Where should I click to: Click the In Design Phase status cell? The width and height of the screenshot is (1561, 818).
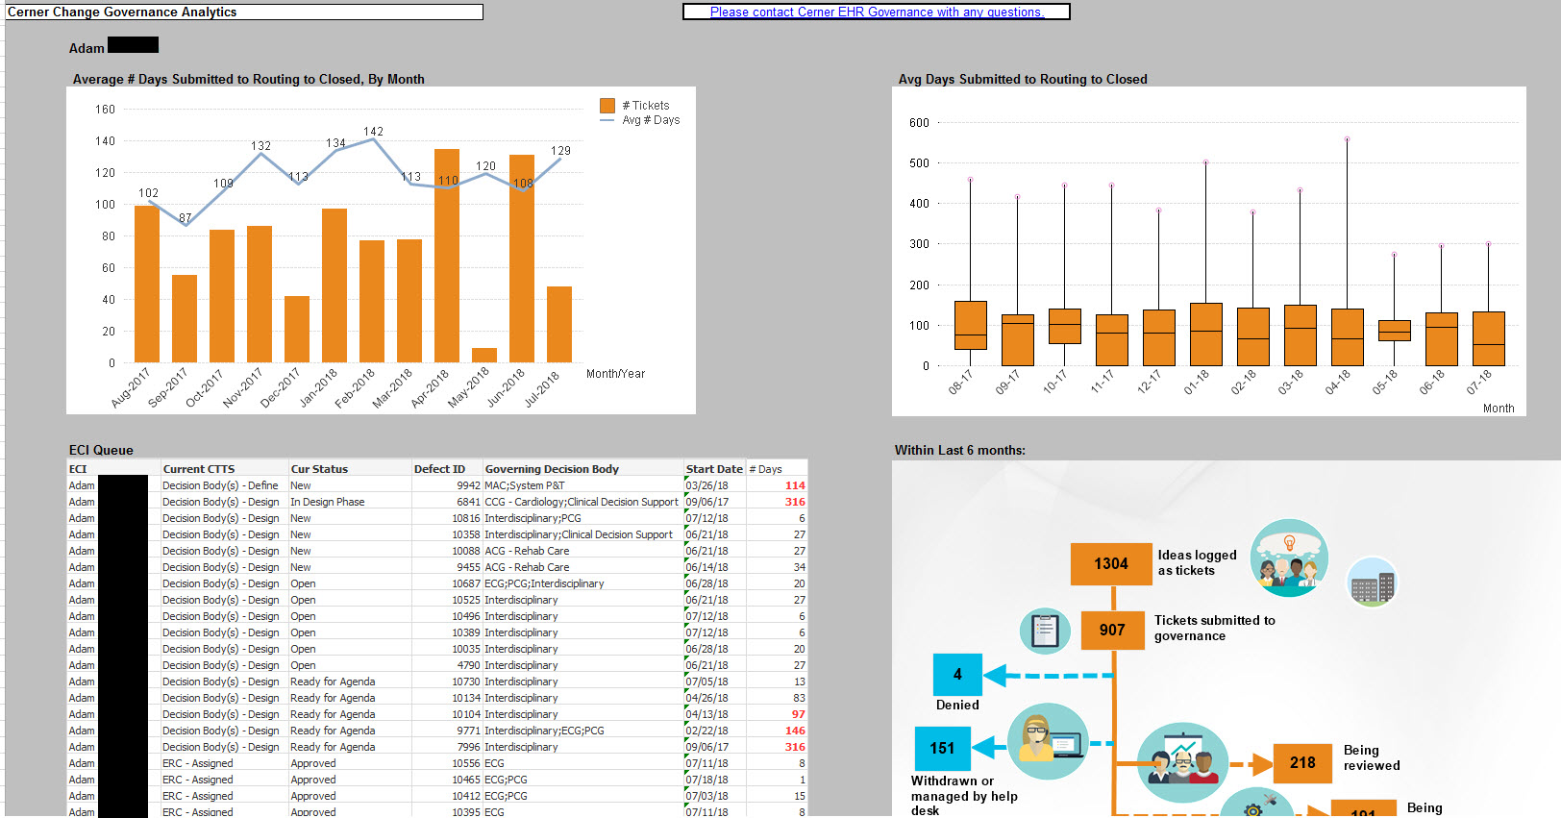pyautogui.click(x=350, y=502)
